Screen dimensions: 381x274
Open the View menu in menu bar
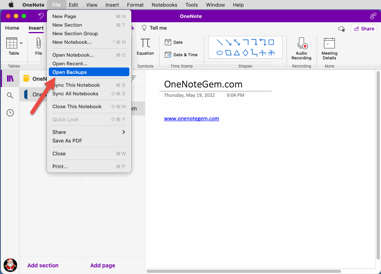pyautogui.click(x=91, y=5)
